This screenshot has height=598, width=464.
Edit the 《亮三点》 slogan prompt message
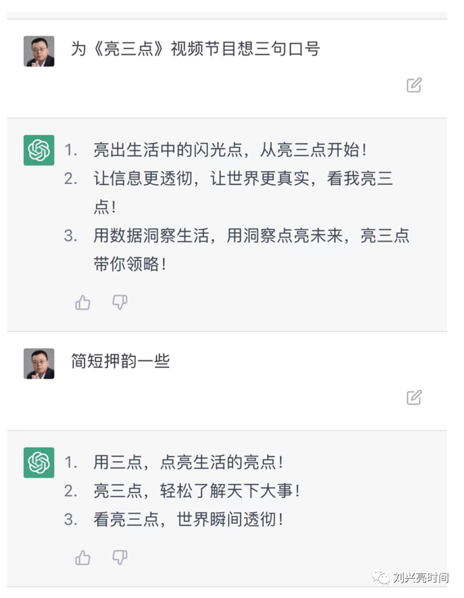(x=414, y=85)
